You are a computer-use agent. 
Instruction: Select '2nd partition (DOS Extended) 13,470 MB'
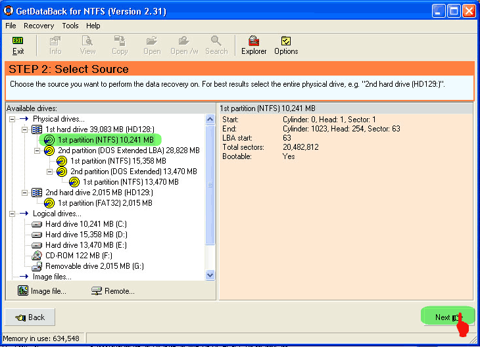coord(133,172)
